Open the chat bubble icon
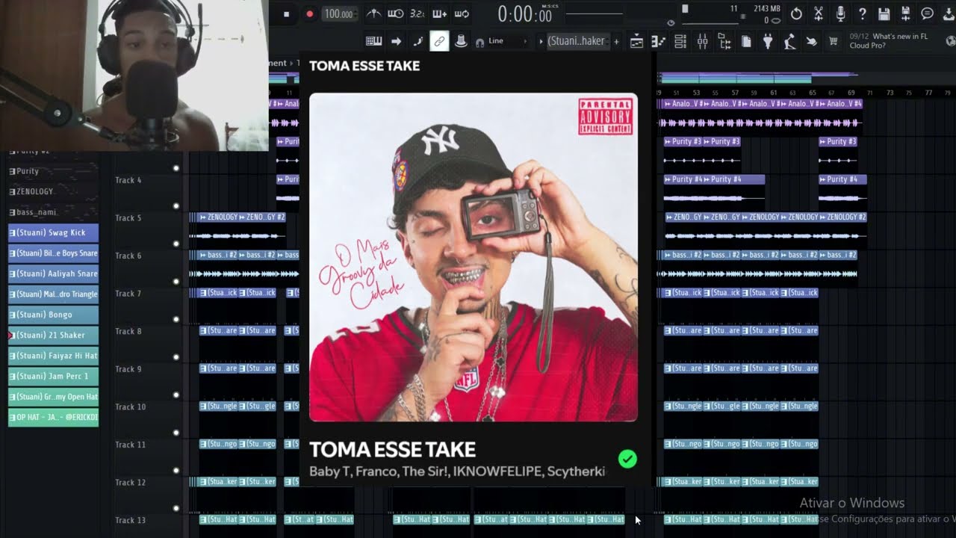The height and width of the screenshot is (538, 956). click(927, 13)
